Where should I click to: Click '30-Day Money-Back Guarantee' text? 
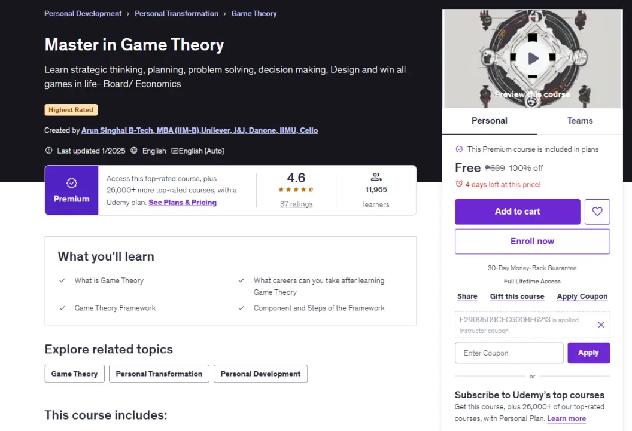(x=532, y=268)
